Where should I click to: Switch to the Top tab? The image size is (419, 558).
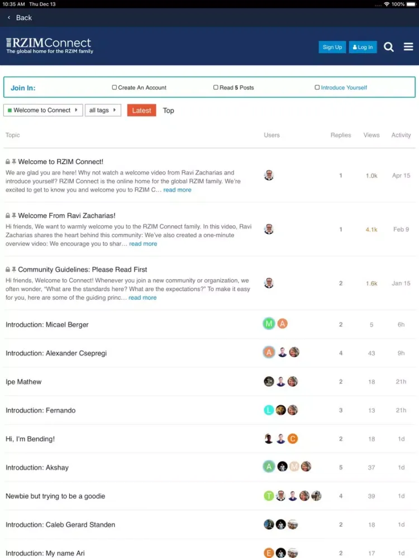pyautogui.click(x=169, y=110)
